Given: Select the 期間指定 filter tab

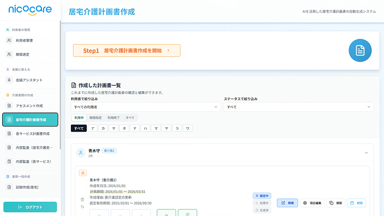Looking at the screenshot, I should pyautogui.click(x=95, y=118).
